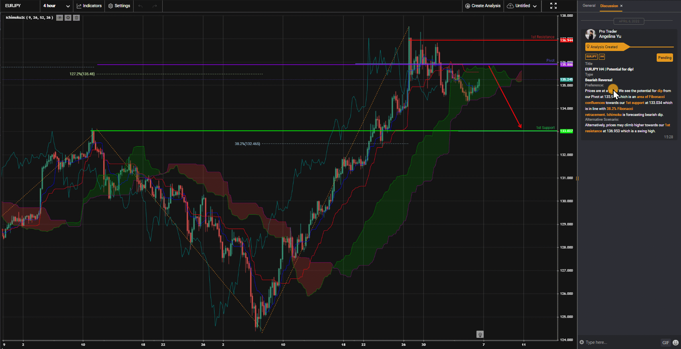This screenshot has width=681, height=349.
Task: Click the Pending status badge
Action: pos(665,58)
